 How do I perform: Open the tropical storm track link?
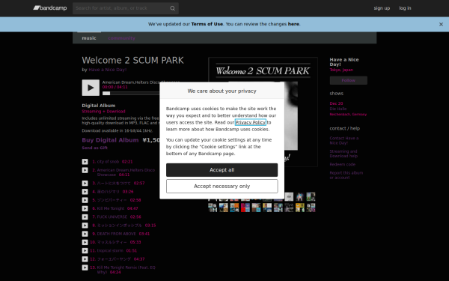point(110,250)
